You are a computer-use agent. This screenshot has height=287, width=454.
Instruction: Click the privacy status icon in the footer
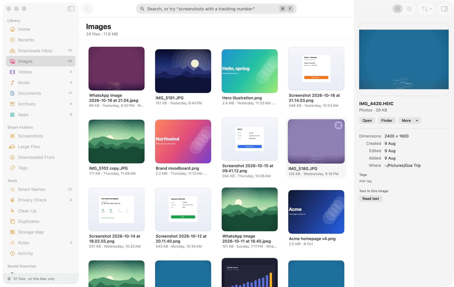click(9, 279)
